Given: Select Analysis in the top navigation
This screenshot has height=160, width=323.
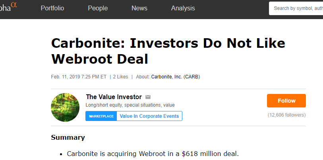Looking at the screenshot, I should pos(183,8).
